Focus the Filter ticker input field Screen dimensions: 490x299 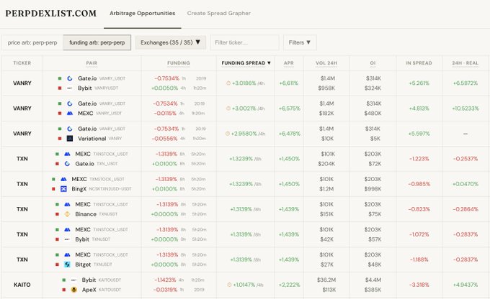click(245, 42)
